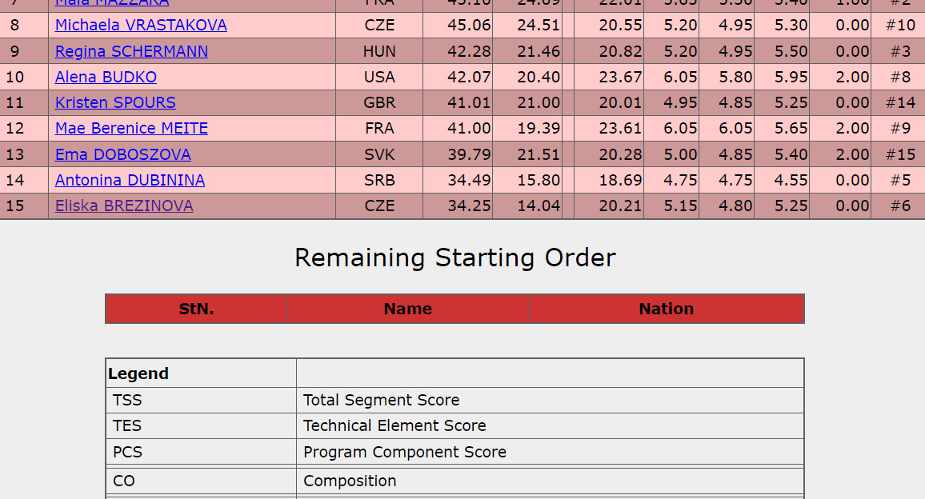Open Alena BUDKO's profile link
925x499 pixels.
point(106,78)
